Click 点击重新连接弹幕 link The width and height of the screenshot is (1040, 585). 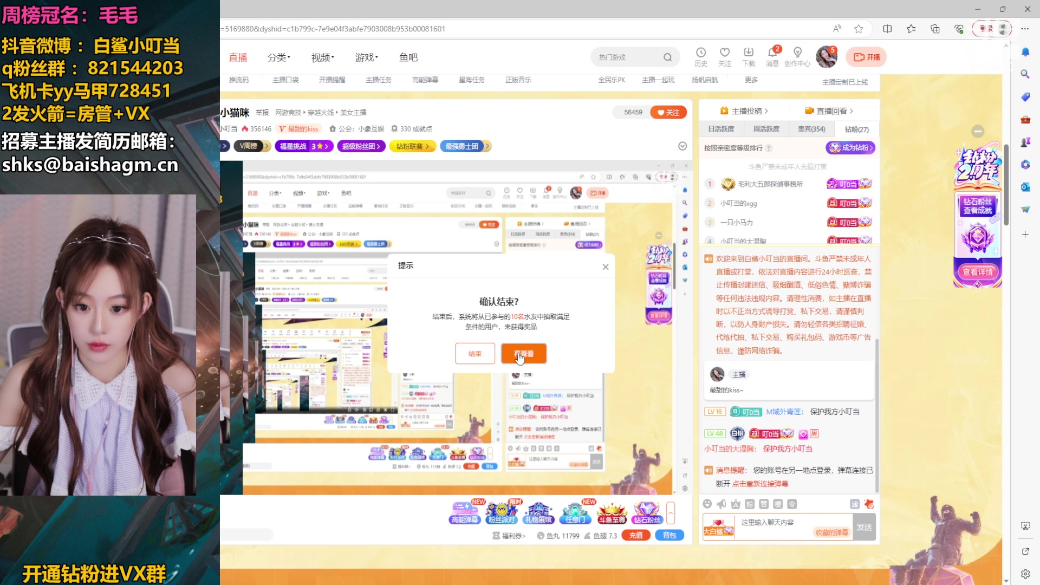760,484
